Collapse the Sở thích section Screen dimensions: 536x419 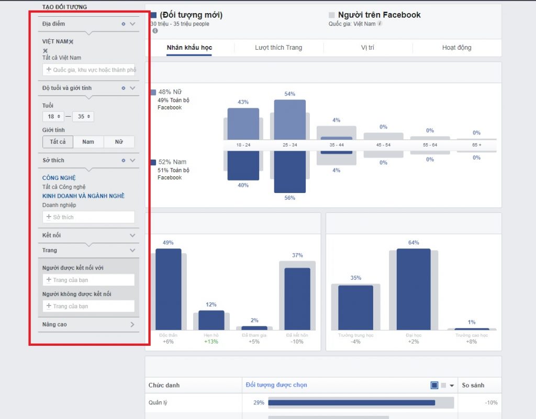point(132,161)
